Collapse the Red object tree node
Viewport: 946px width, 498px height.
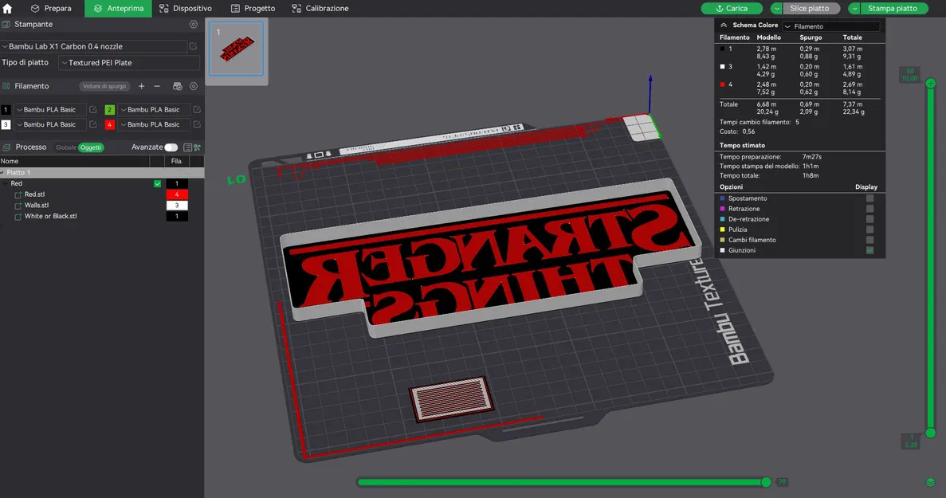pyautogui.click(x=6, y=184)
